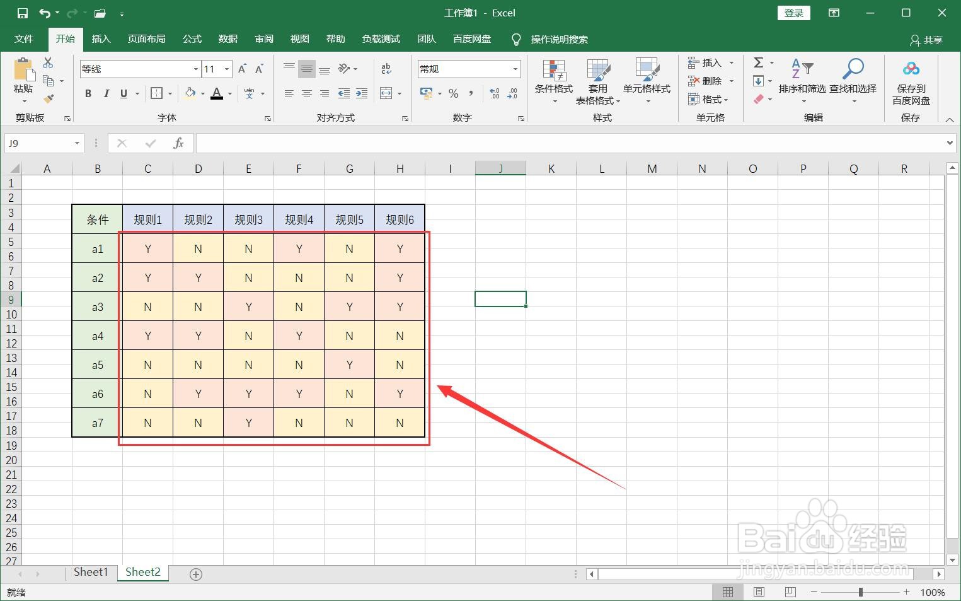The height and width of the screenshot is (601, 961).
Task: Decrease indent in alignment group
Action: pos(344,93)
